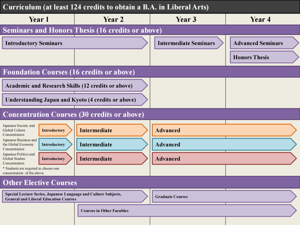The height and width of the screenshot is (225, 300).
Task: Click the blue Introductory arrow
Action: pos(55,144)
